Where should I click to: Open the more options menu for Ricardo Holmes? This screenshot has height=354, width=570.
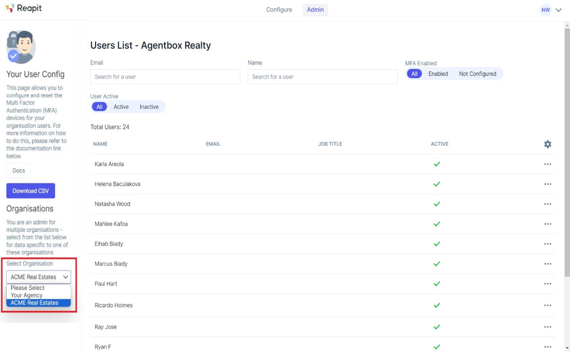[547, 305]
